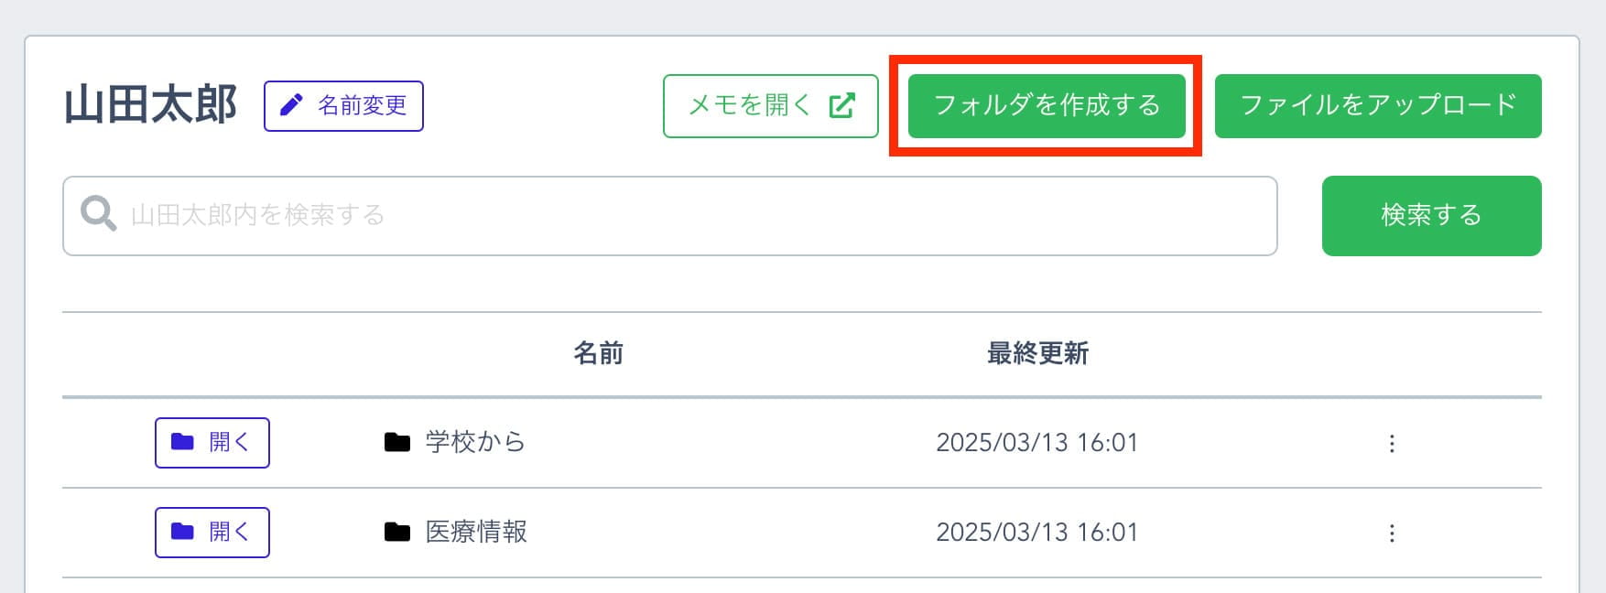The width and height of the screenshot is (1606, 593).
Task: Open the three-dot menu for 医療情報
Action: click(x=1392, y=533)
